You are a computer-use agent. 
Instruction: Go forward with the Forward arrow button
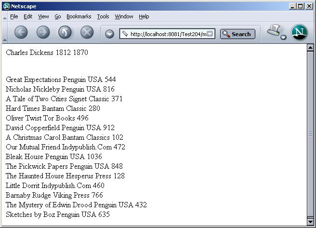pyautogui.click(x=43, y=32)
